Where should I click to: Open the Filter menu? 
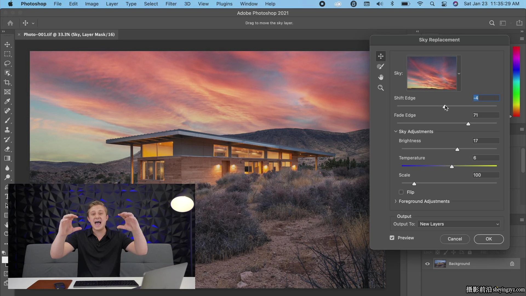tap(171, 4)
